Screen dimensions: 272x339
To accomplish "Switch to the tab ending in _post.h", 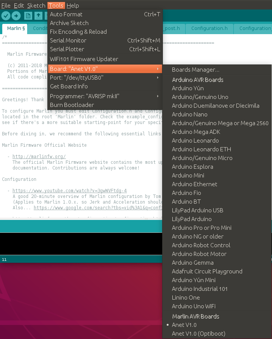I will (x=174, y=28).
